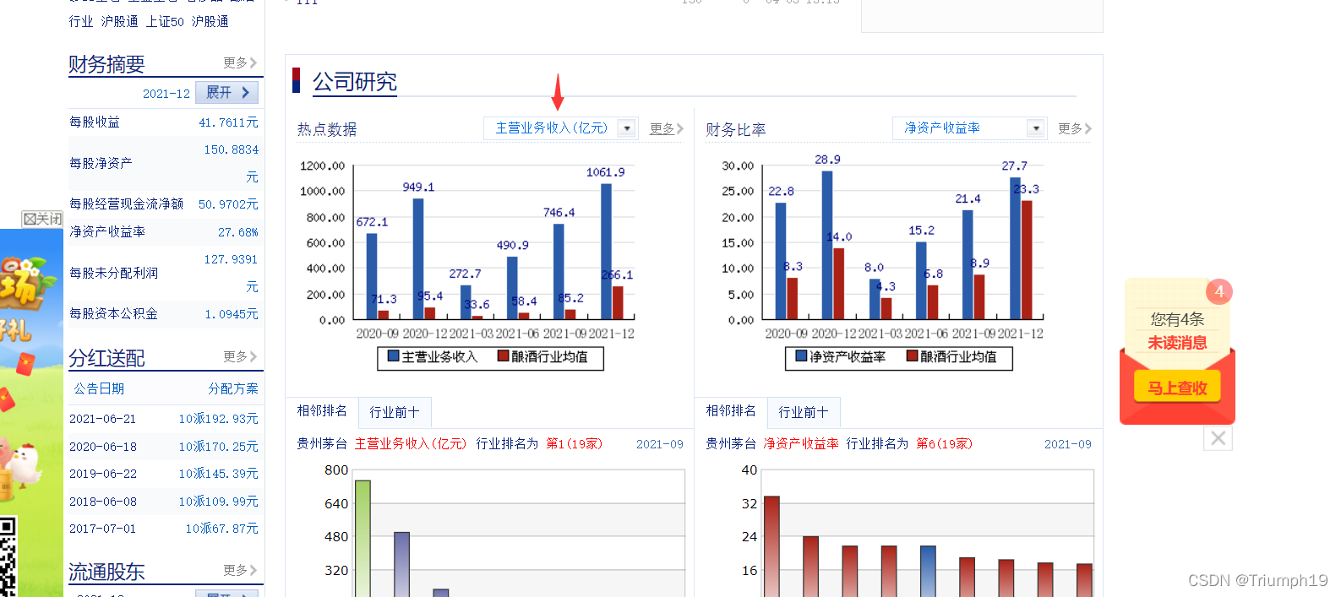This screenshot has width=1341, height=597.
Task: Click 10派170.25元 dividend entry
Action: (x=218, y=447)
